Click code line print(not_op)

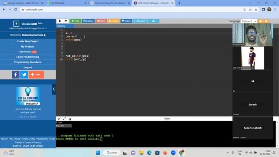coord(76,59)
